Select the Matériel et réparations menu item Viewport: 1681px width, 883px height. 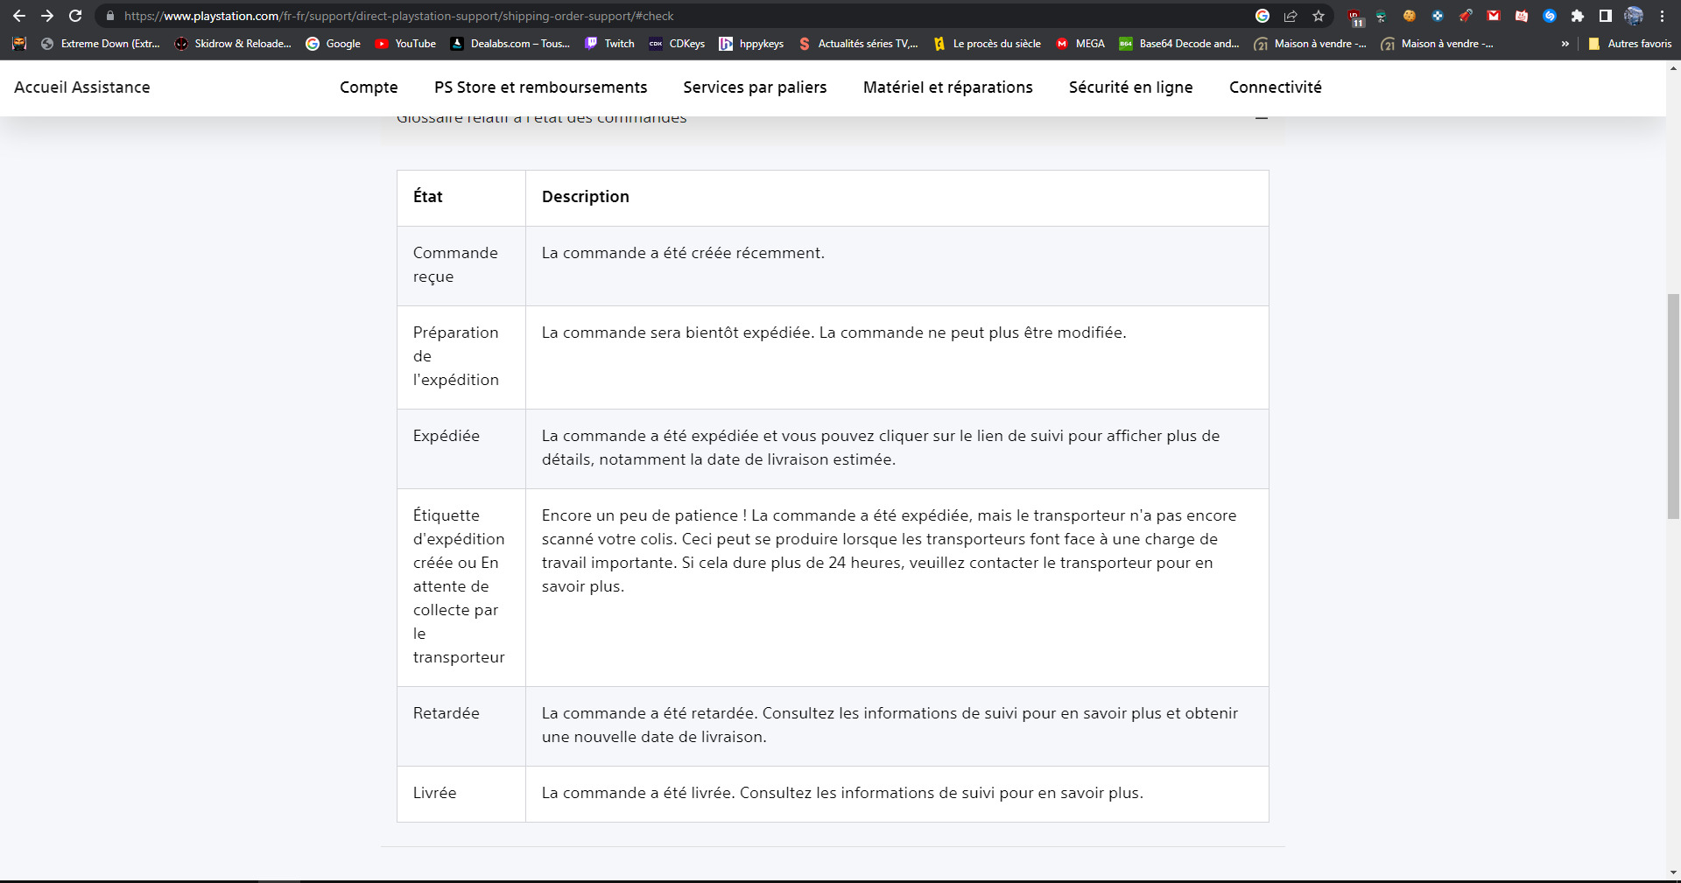[947, 88]
